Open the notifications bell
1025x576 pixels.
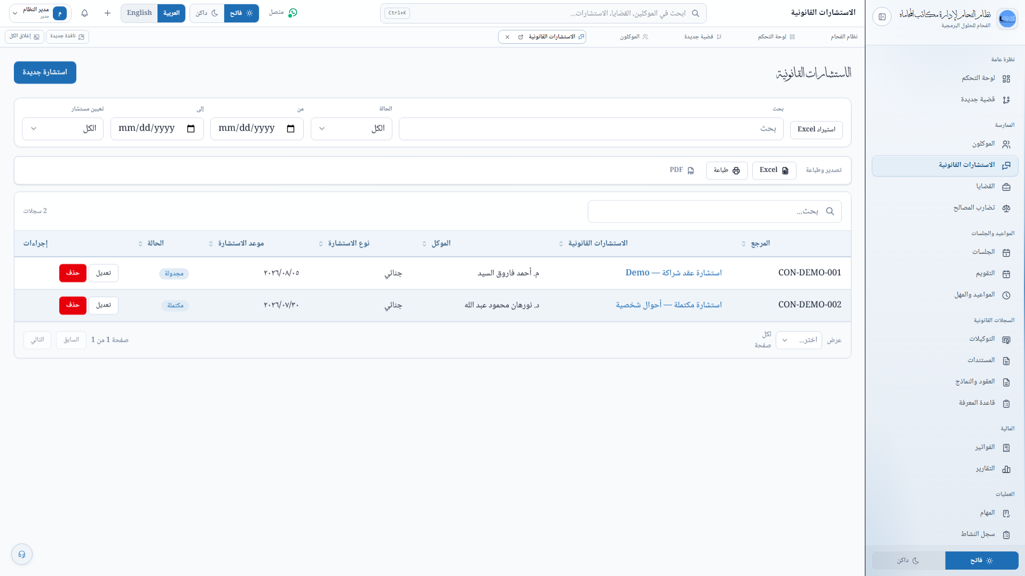[x=84, y=13]
